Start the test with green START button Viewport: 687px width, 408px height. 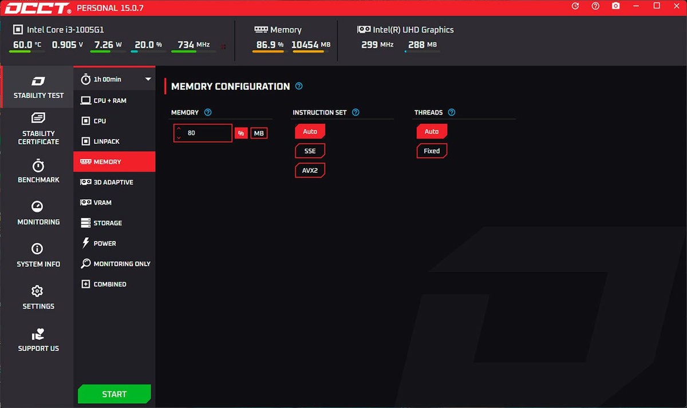coord(114,394)
